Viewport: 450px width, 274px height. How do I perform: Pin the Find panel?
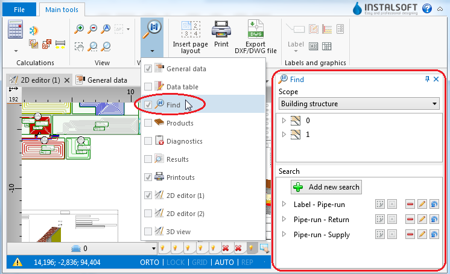[x=428, y=79]
